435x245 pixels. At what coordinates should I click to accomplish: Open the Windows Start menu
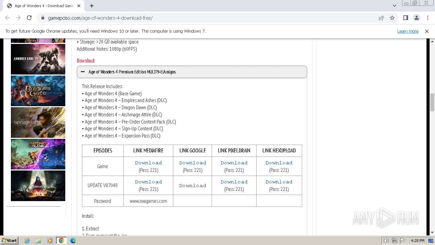click(x=9, y=240)
